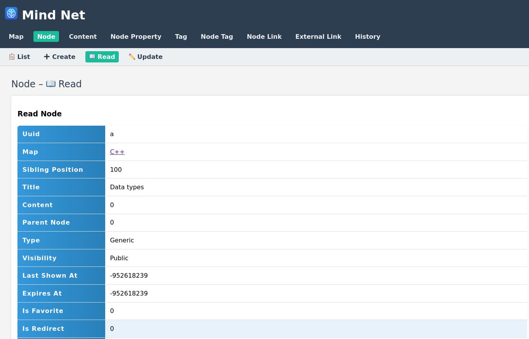This screenshot has height=339, width=529.
Task: Switch to Node Tag section
Action: (x=217, y=36)
